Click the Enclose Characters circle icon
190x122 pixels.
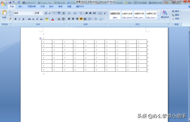(63, 19)
